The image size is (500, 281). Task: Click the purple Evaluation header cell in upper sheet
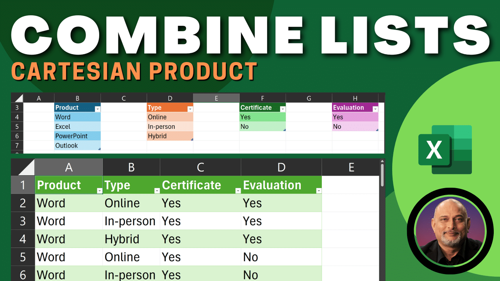coord(355,108)
